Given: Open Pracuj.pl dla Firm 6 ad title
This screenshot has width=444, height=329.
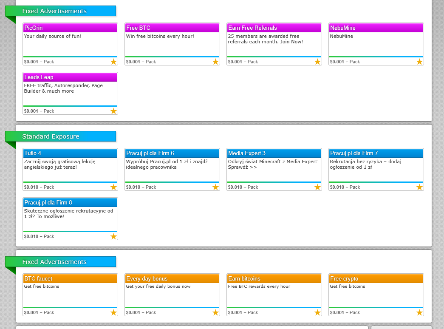Looking at the screenshot, I should pyautogui.click(x=150, y=153).
